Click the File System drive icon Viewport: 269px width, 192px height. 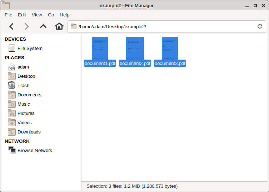coord(12,48)
